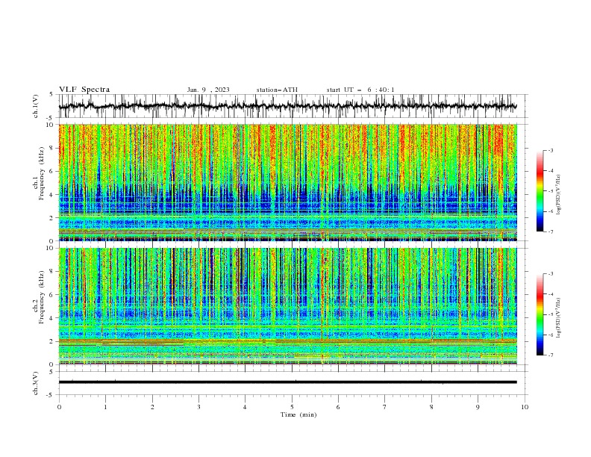The width and height of the screenshot is (591, 457).
Task: Click time axis tick label 5
Action: point(292,407)
